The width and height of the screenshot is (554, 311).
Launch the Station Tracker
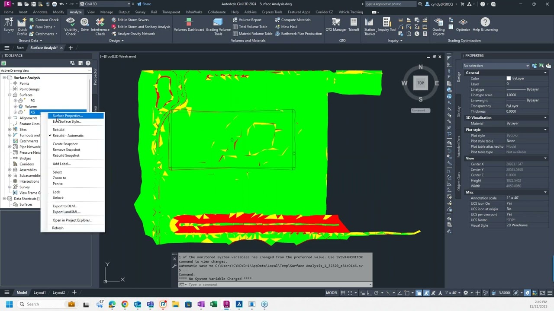369,26
